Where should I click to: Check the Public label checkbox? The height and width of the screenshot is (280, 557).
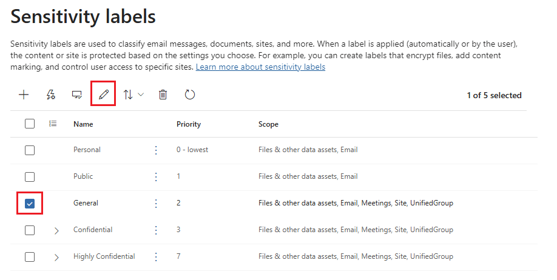(30, 177)
